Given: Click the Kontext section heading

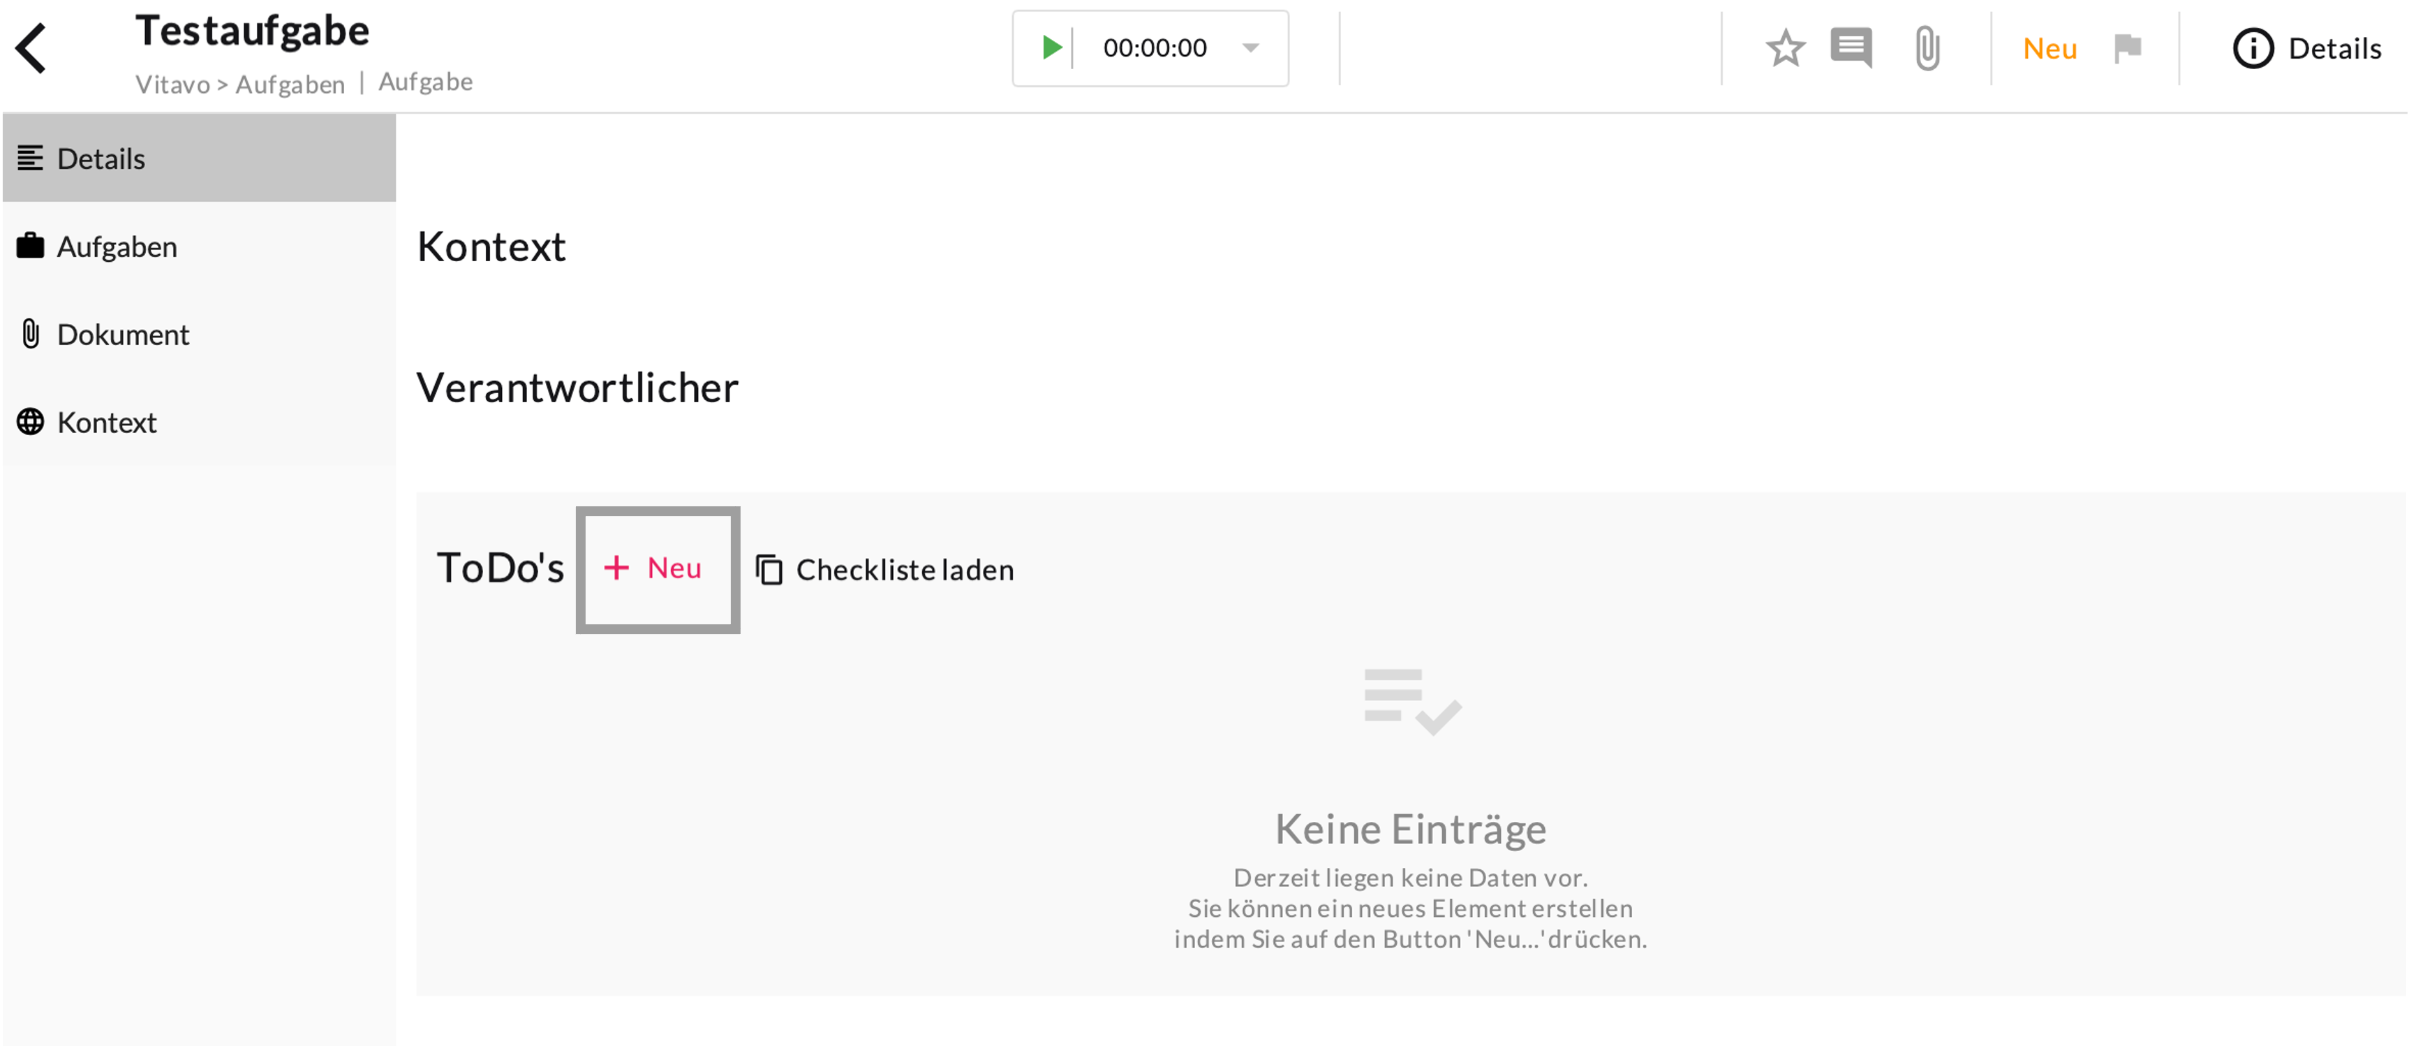Looking at the screenshot, I should 491,247.
